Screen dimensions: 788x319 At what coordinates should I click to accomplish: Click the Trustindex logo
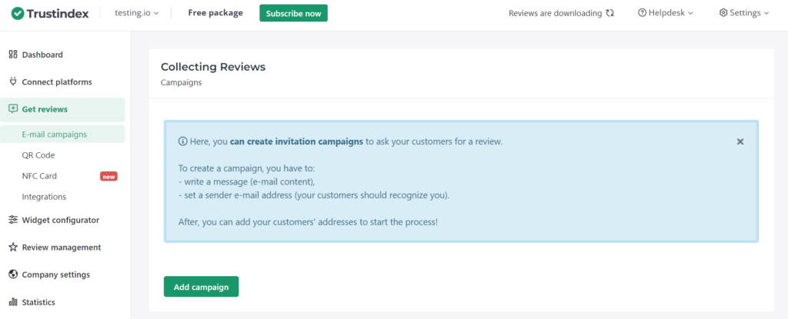coord(50,13)
